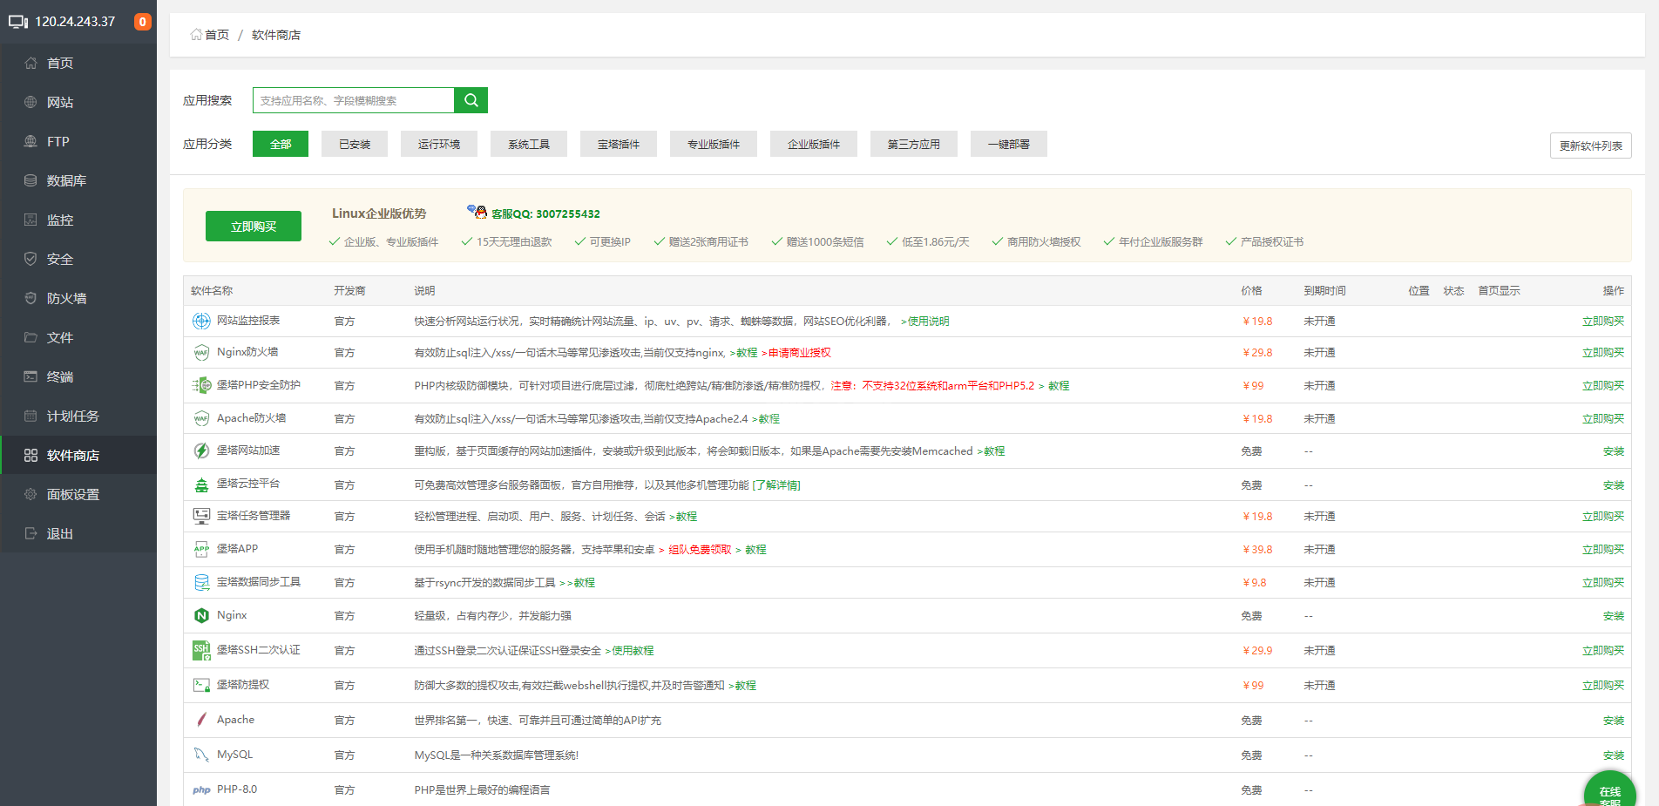Screen dimensions: 1659x806
Task: Select the 一键部署 category tab
Action: click(x=1009, y=144)
